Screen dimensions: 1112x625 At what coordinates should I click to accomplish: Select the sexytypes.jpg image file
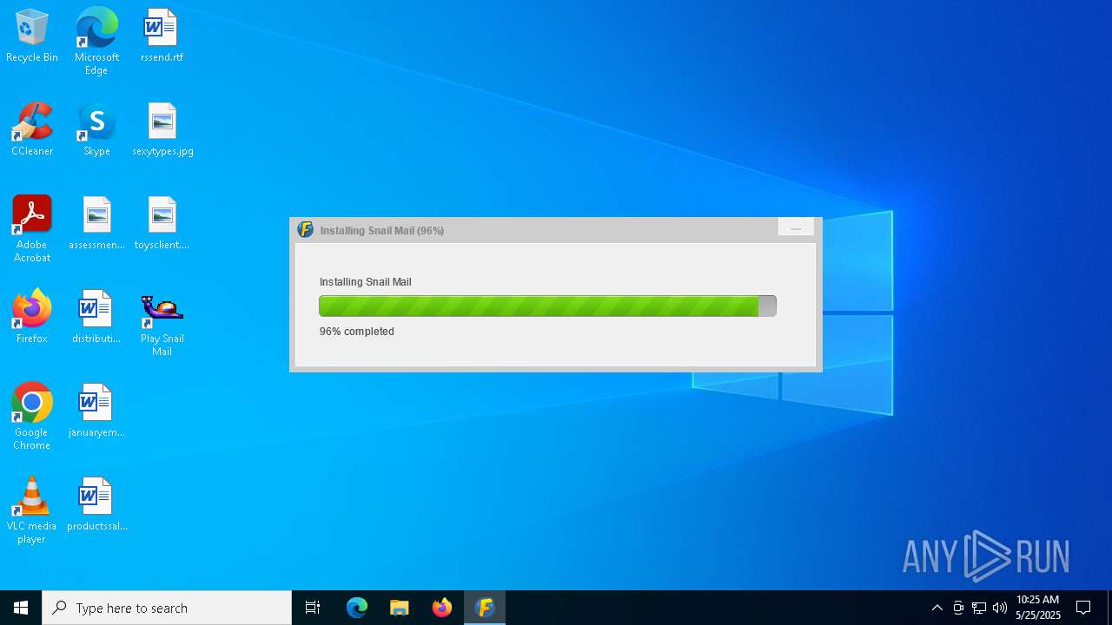pos(162,130)
